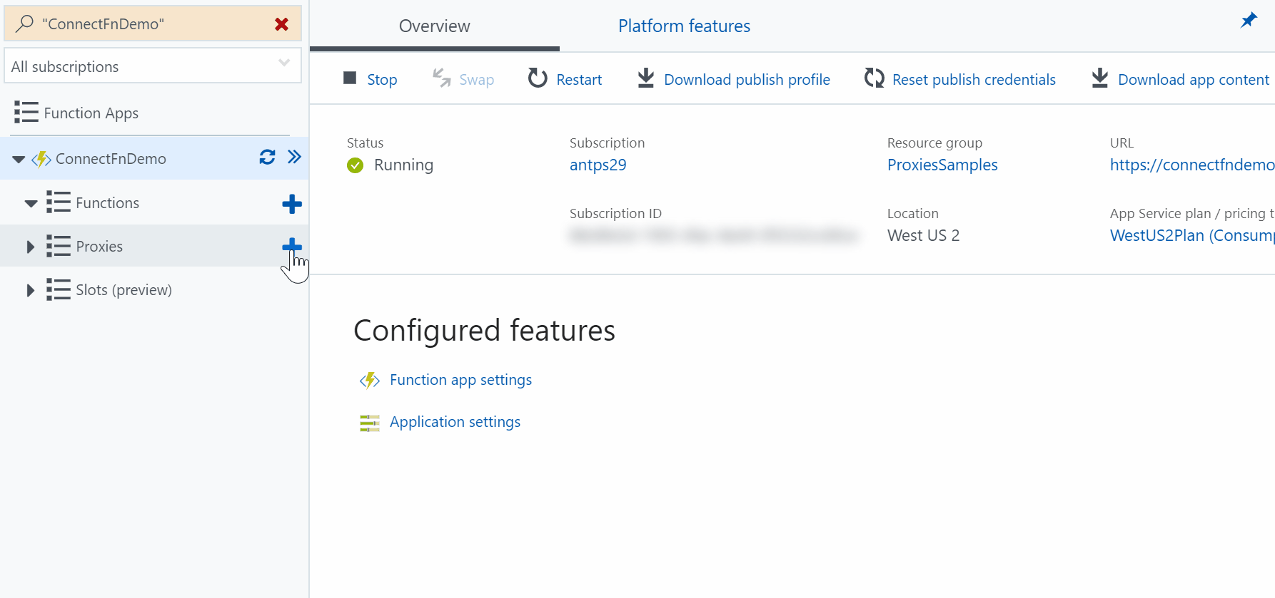The height and width of the screenshot is (598, 1275).
Task: Click the refresh icon next to ConnectFnDemo
Action: pyautogui.click(x=267, y=158)
